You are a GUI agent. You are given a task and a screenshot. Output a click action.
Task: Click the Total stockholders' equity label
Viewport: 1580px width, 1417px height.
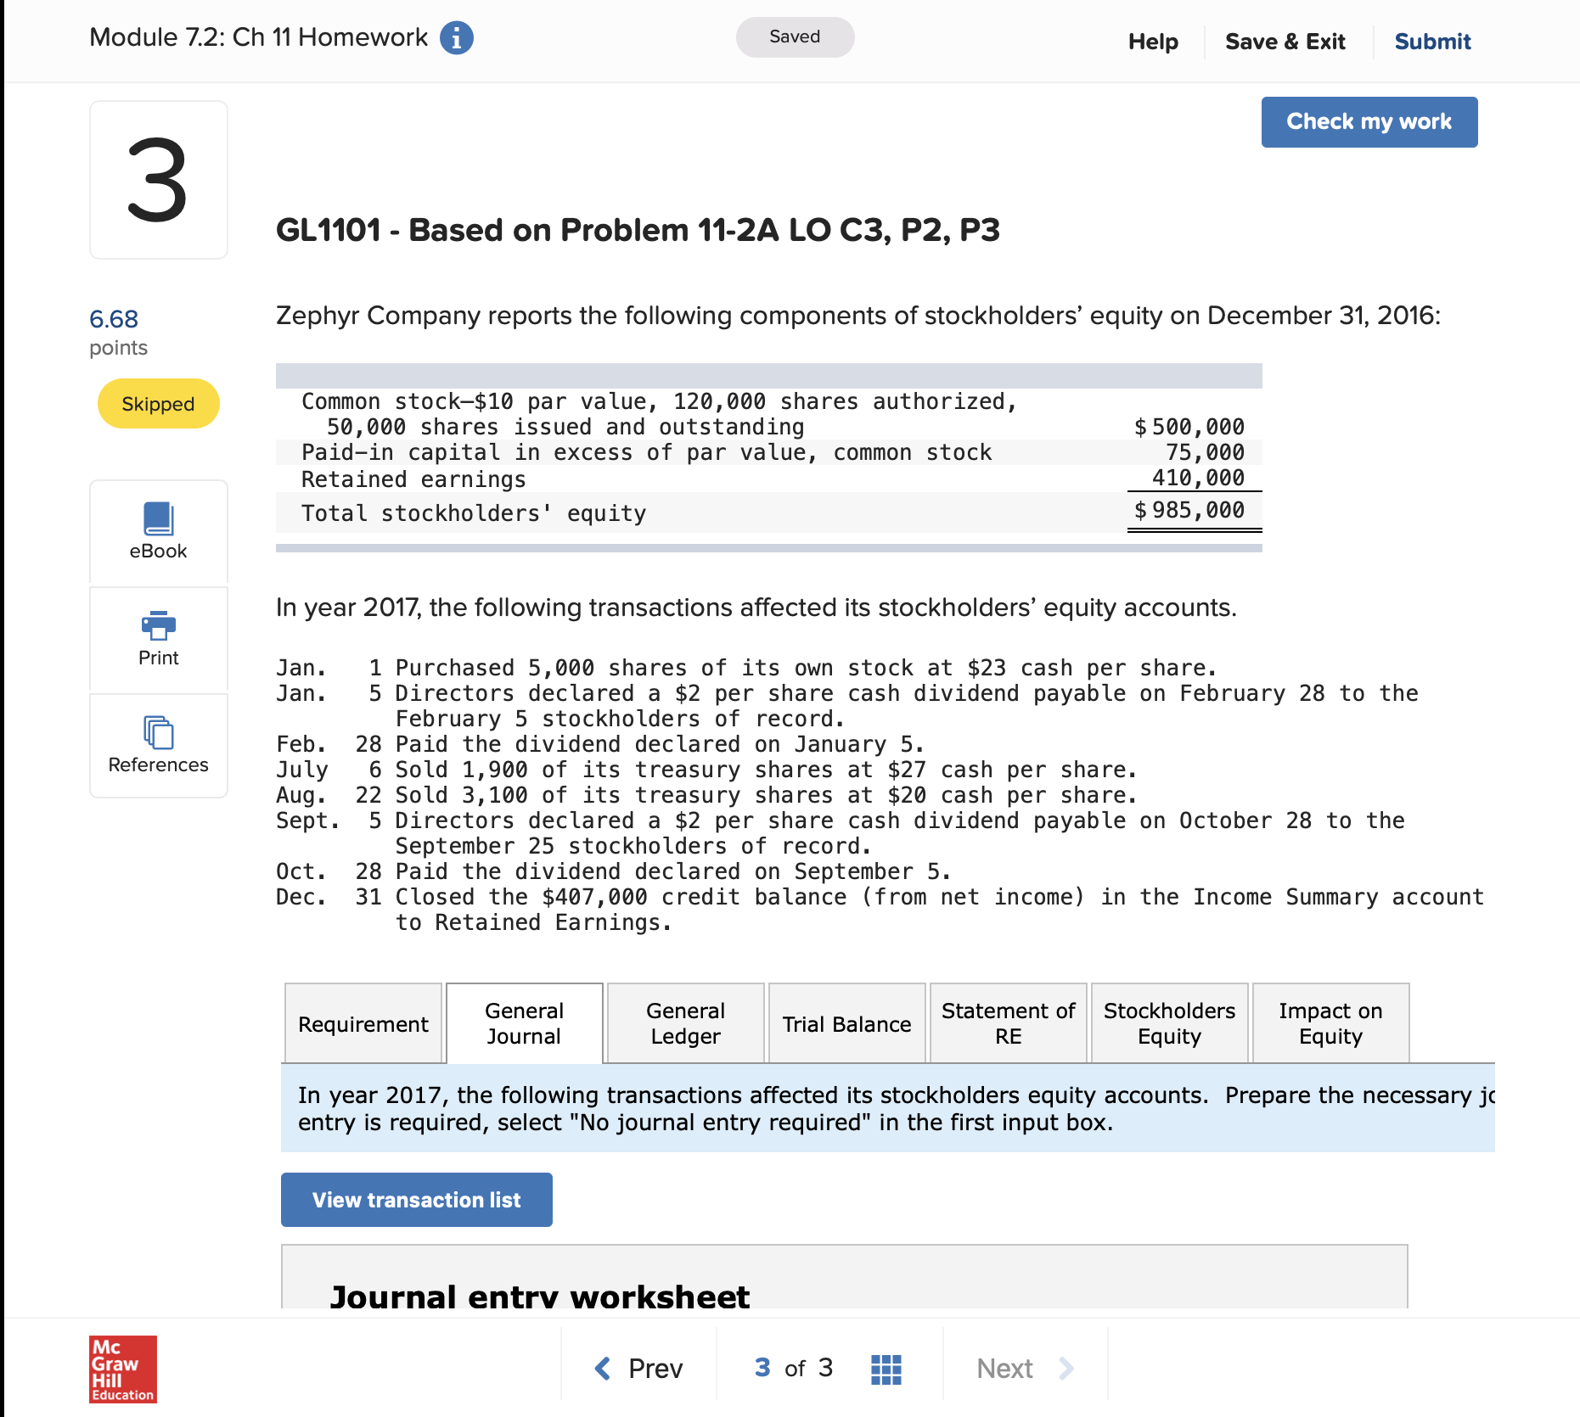474,513
